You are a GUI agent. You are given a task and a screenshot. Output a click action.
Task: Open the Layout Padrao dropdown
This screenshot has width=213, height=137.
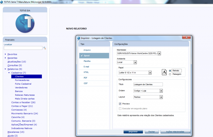161,97
